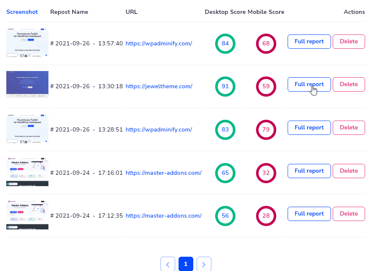Viewport: 371px width, 271px height.
Task: Delete the 17:12:35 report
Action: pos(349,214)
